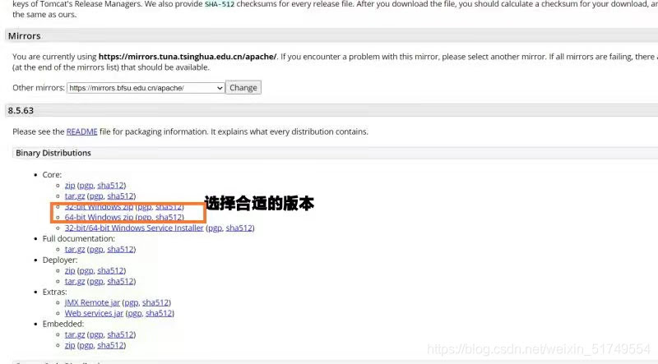This screenshot has width=658, height=364.
Task: Open sha512 for Web services jar
Action: [x=159, y=313]
